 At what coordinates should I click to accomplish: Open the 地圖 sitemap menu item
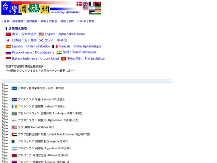[92, 21]
